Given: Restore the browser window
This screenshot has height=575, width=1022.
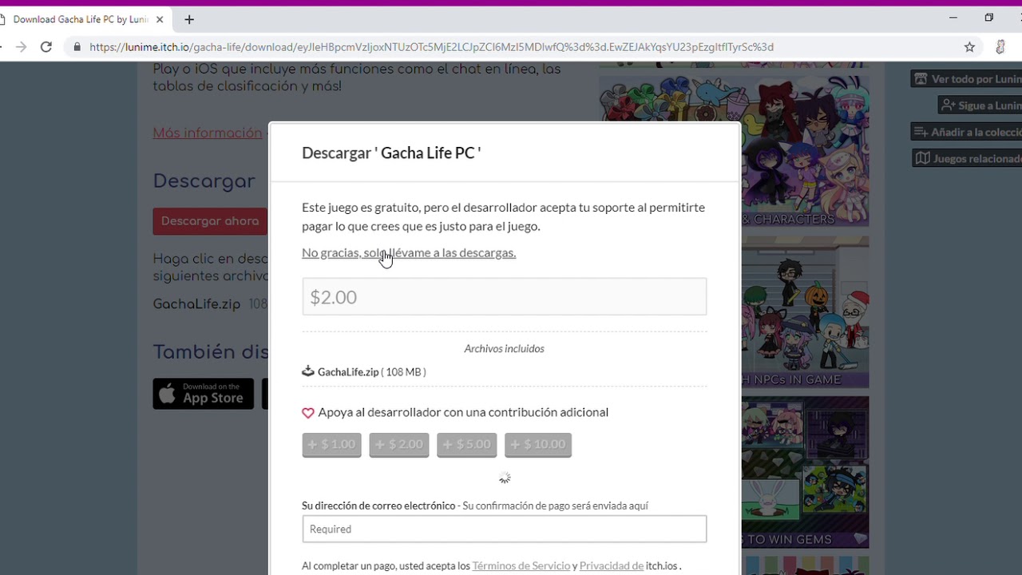Looking at the screenshot, I should [989, 18].
